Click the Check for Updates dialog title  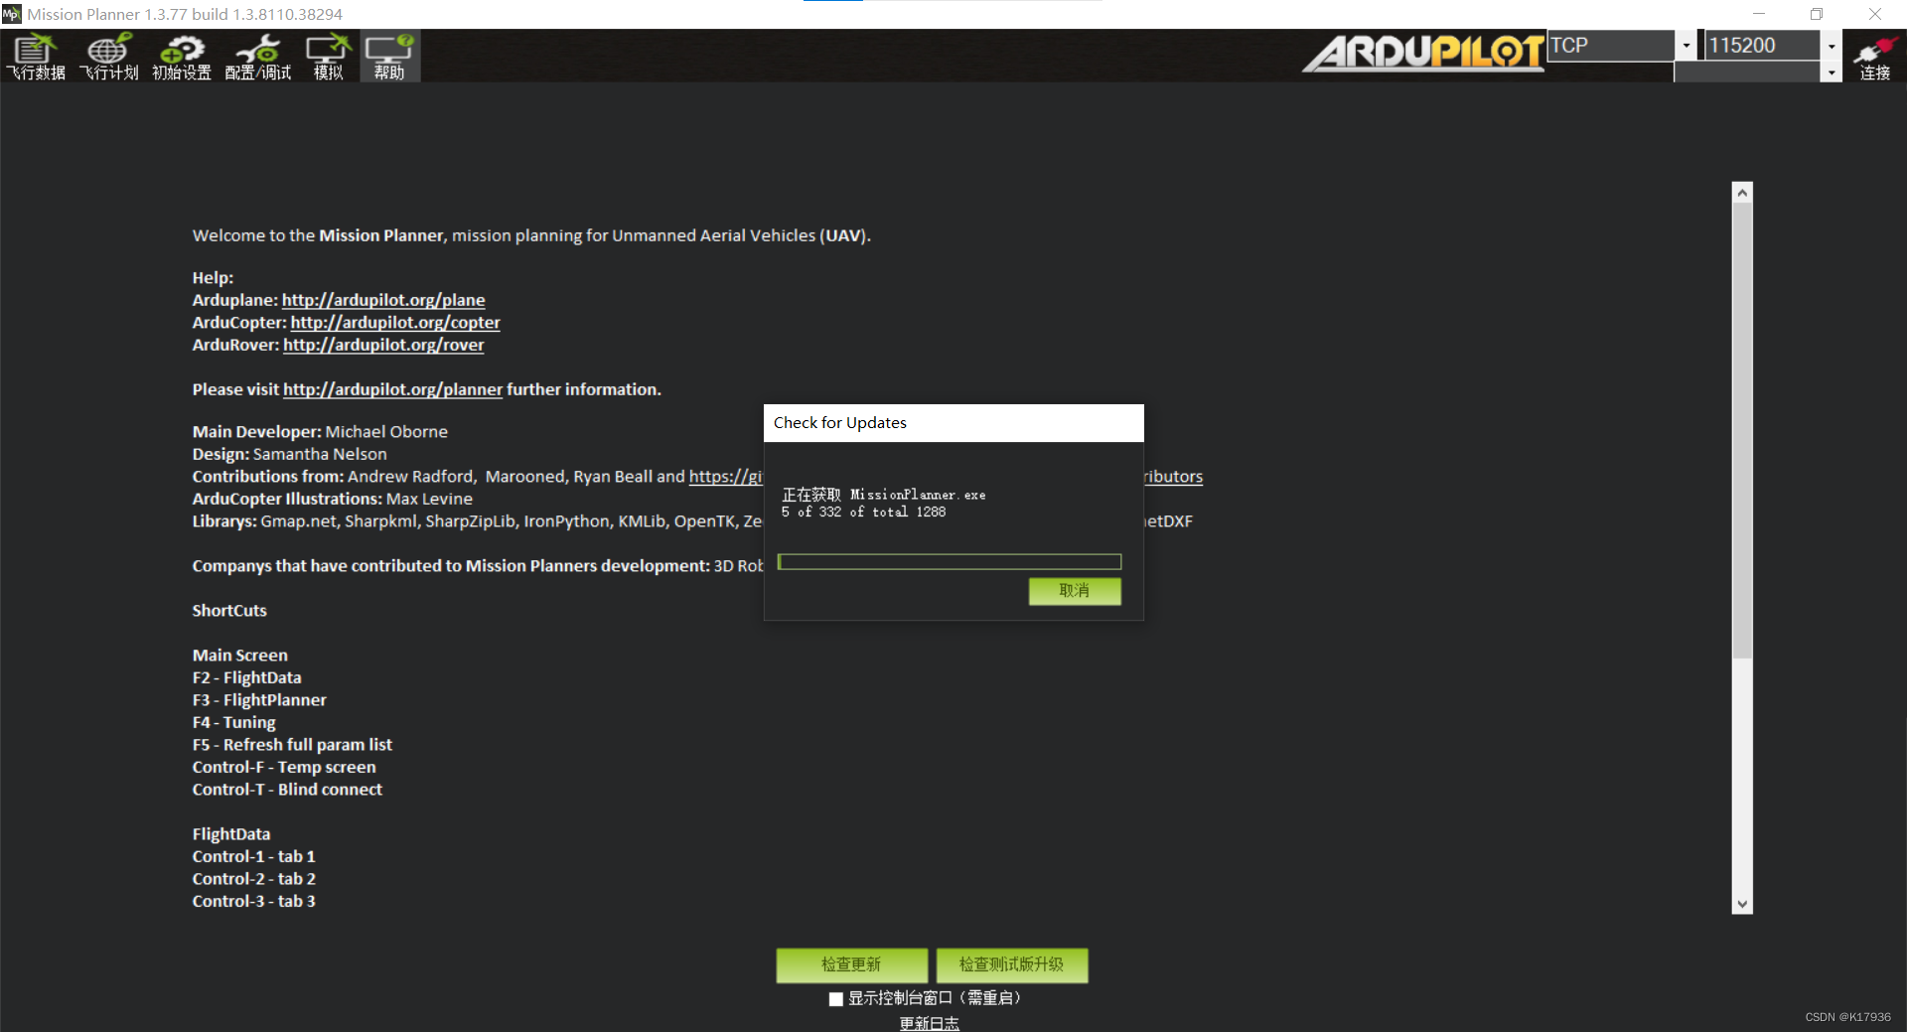[840, 423]
